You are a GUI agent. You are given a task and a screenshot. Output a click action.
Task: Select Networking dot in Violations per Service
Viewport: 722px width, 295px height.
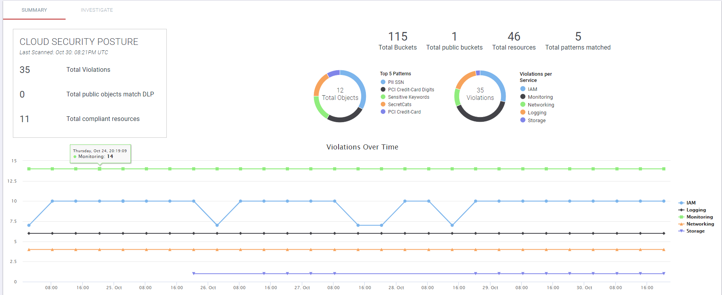click(x=523, y=105)
